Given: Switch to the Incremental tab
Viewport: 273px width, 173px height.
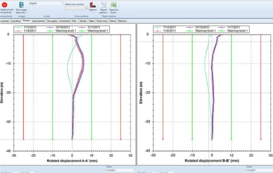Looking at the screenshot, I should [65, 21].
